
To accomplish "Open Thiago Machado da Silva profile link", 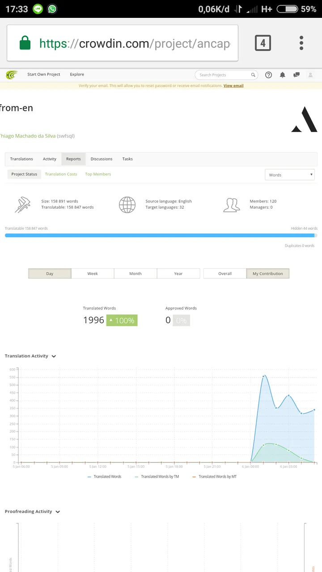I will [27, 136].
